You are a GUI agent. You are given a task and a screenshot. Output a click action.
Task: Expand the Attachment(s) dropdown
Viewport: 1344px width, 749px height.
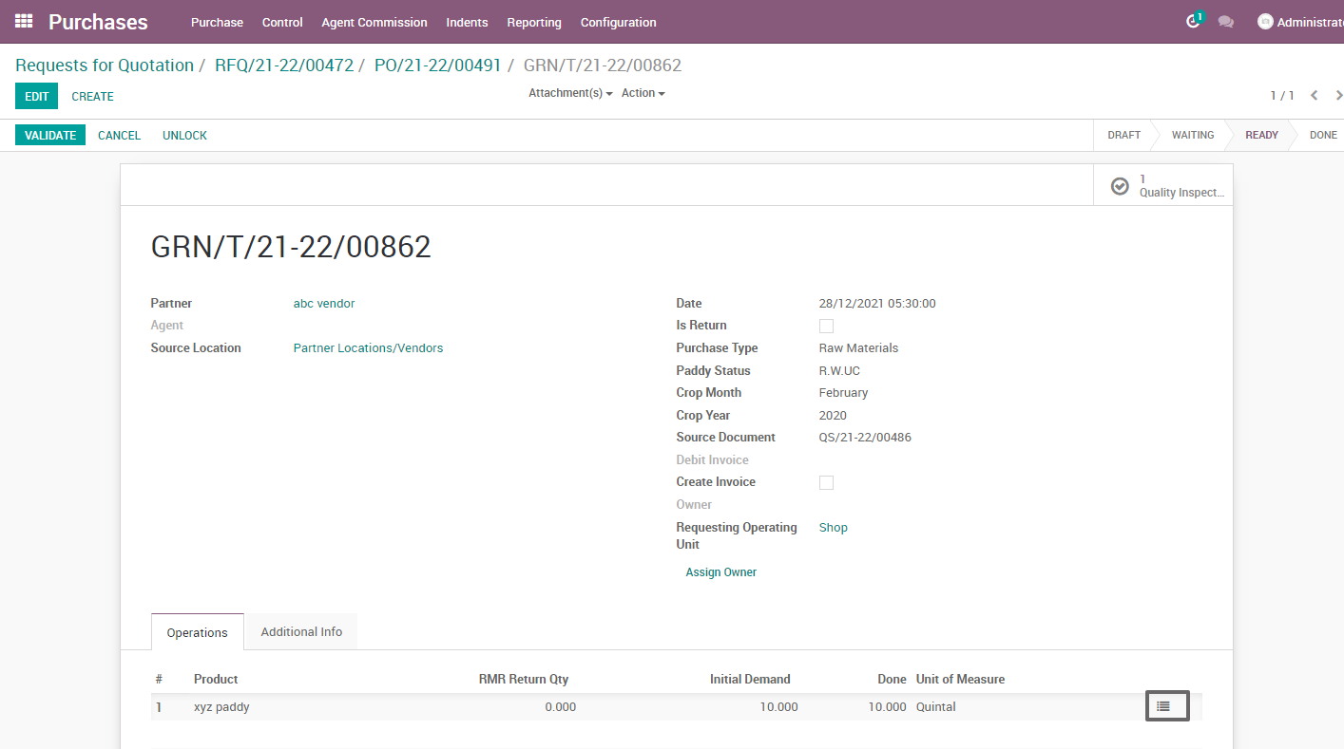(x=569, y=92)
